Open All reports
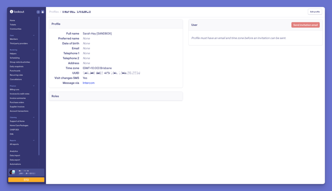 [14, 144]
